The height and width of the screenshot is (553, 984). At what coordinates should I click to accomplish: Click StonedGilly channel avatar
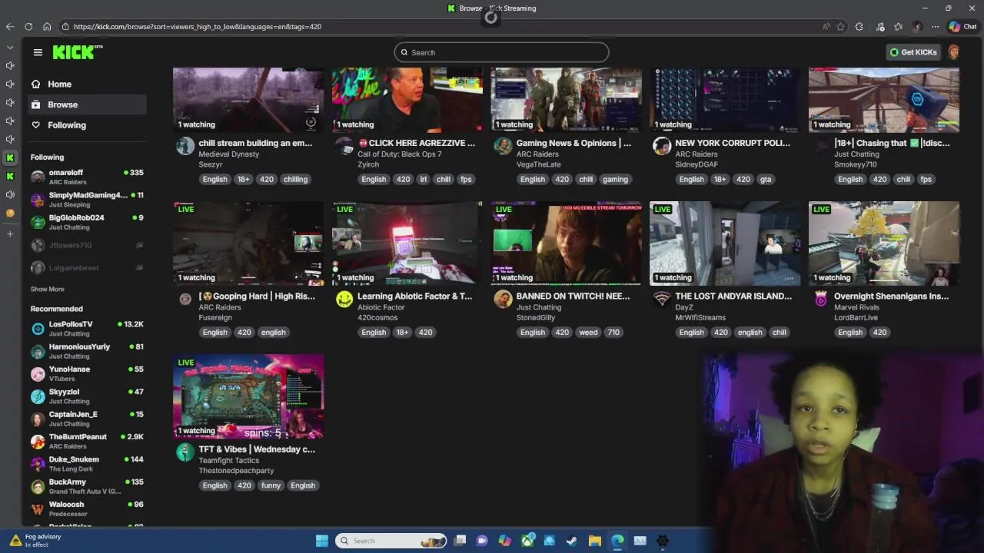(503, 299)
